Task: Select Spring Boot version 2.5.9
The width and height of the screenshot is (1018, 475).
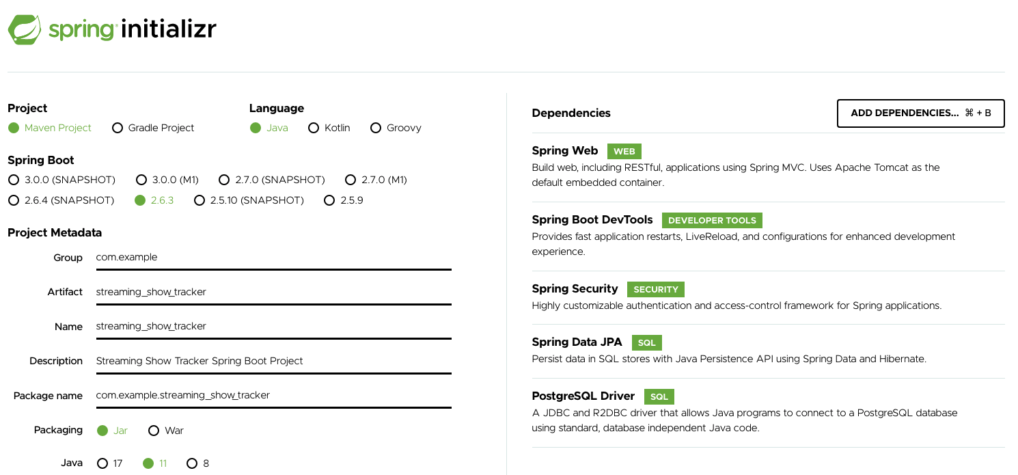Action: point(343,200)
